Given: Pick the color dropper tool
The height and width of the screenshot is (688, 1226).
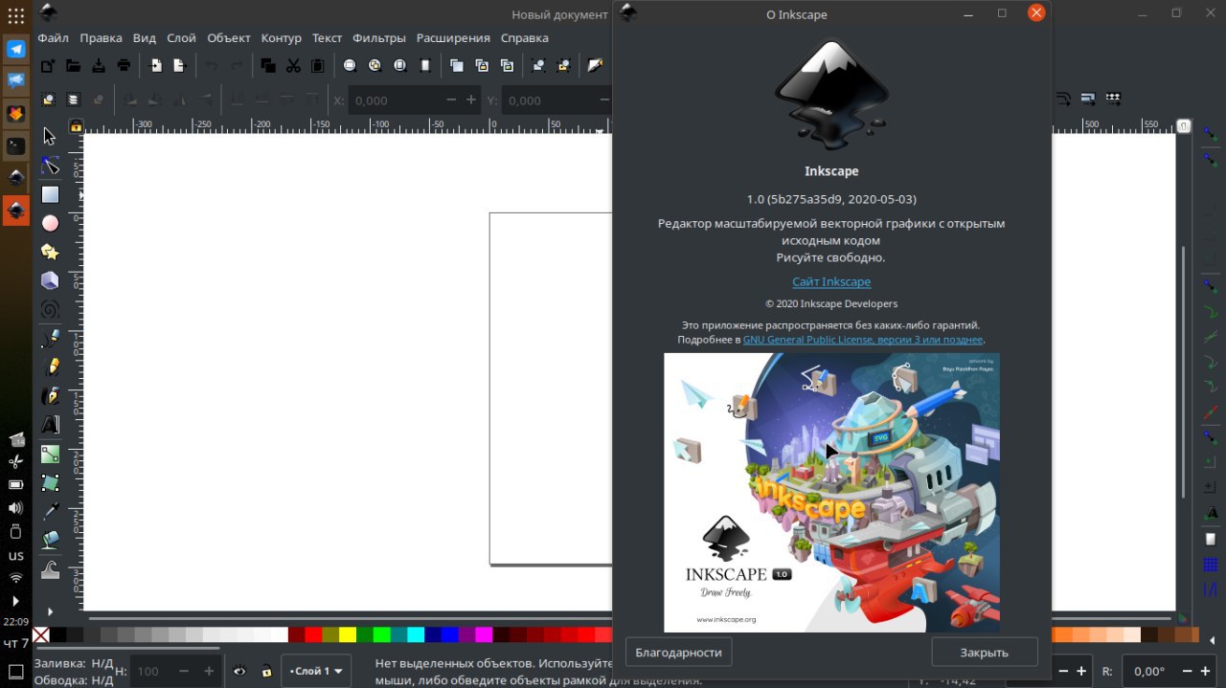Looking at the screenshot, I should pos(50,511).
